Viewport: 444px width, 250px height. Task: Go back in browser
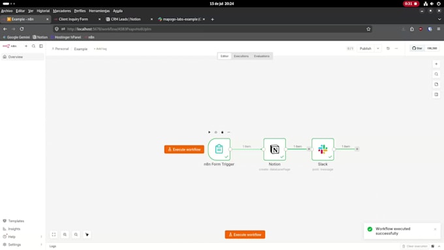pyautogui.click(x=5, y=29)
